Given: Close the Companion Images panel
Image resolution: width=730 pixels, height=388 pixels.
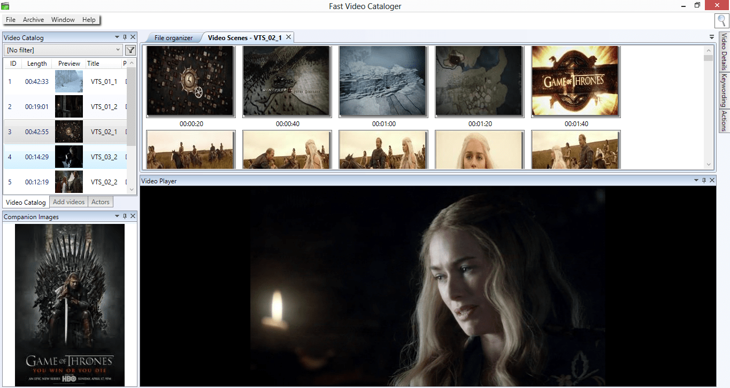Looking at the screenshot, I should [x=133, y=216].
